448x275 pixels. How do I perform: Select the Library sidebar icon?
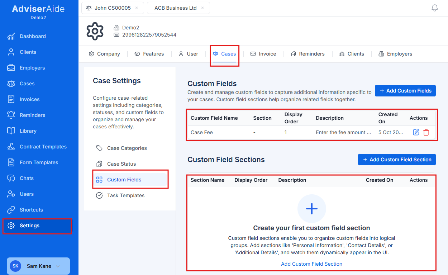tap(11, 131)
